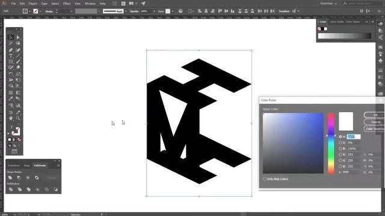Image resolution: width=385 pixels, height=216 pixels.
Task: Open the File menu
Action: click(x=13, y=4)
